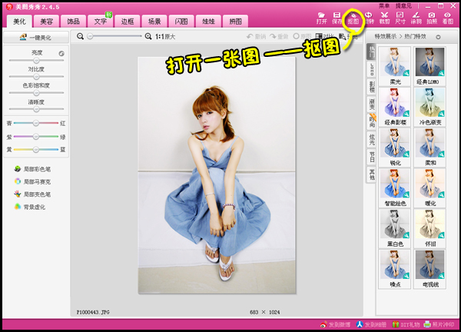The image size is (461, 332).
Task: Reset brightness with the circular arrow icon
Action: 61,53
